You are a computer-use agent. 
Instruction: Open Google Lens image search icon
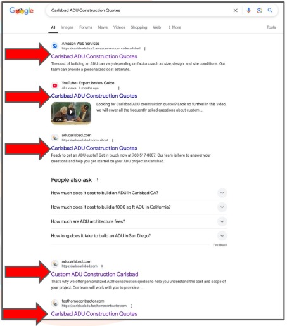point(259,10)
